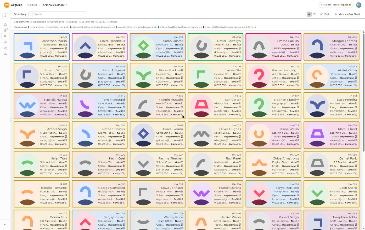This screenshot has width=365, height=230.
Task: Click the department icon on Peter Adeyemi's card
Action: pos(124,78)
